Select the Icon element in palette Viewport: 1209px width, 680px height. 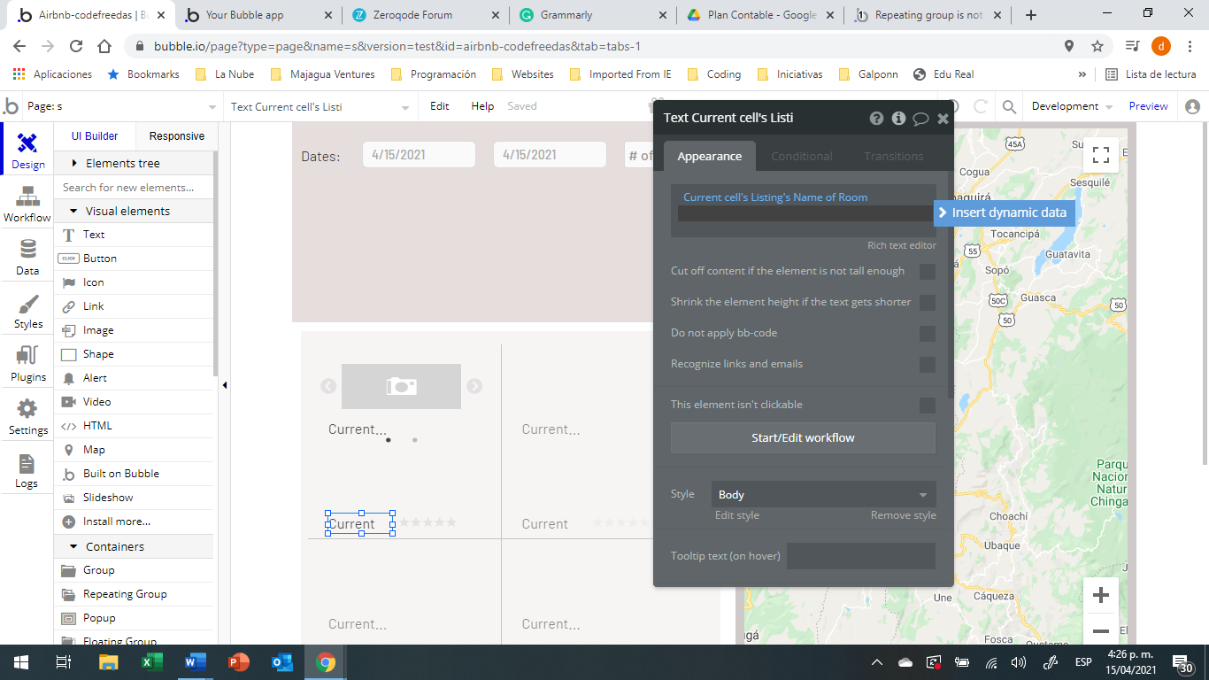coord(135,282)
